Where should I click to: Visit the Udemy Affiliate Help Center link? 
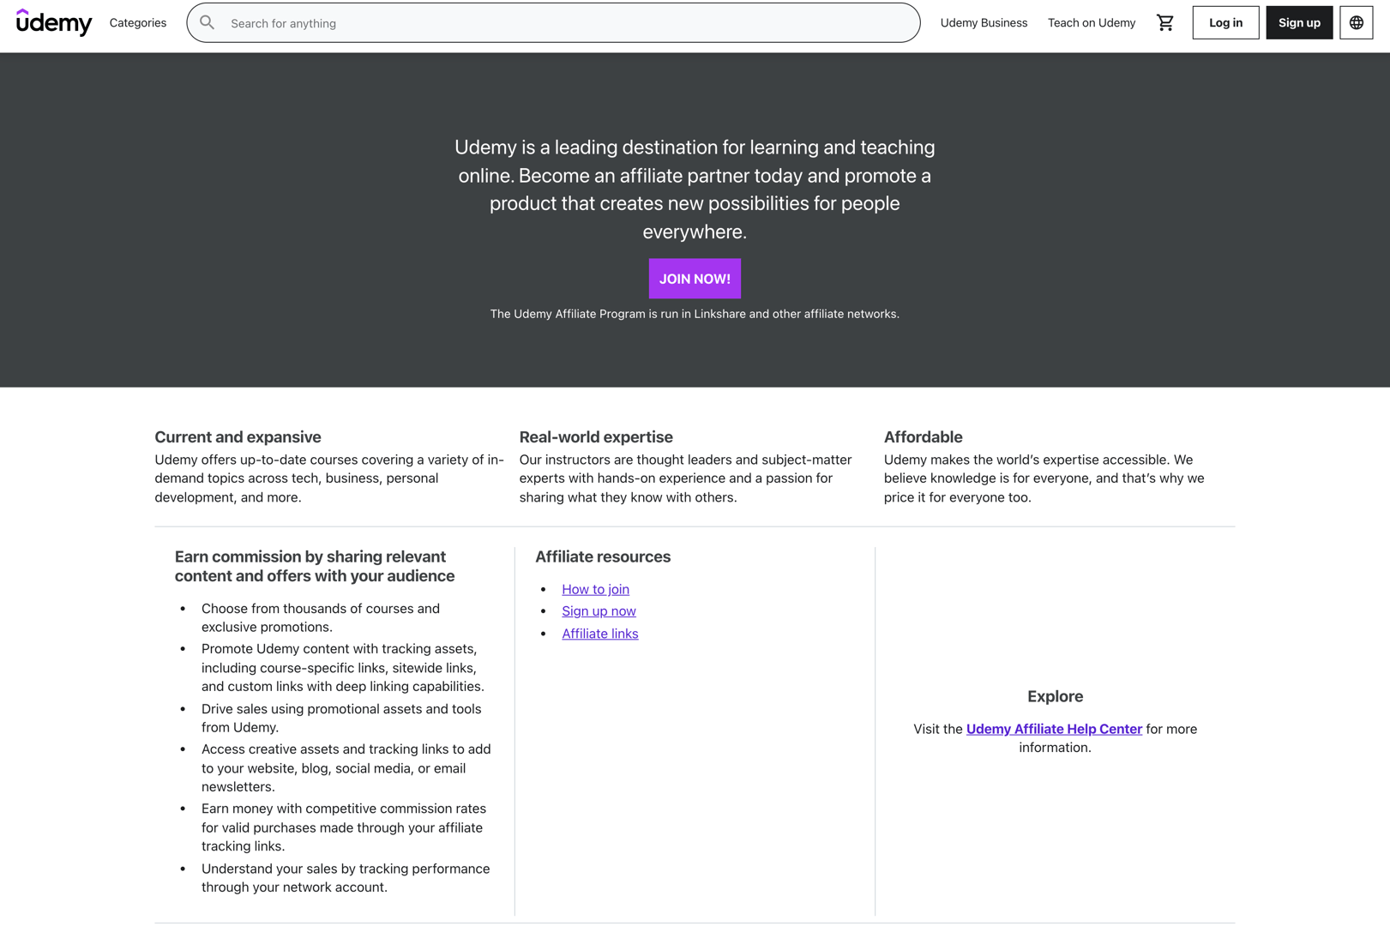click(x=1054, y=728)
